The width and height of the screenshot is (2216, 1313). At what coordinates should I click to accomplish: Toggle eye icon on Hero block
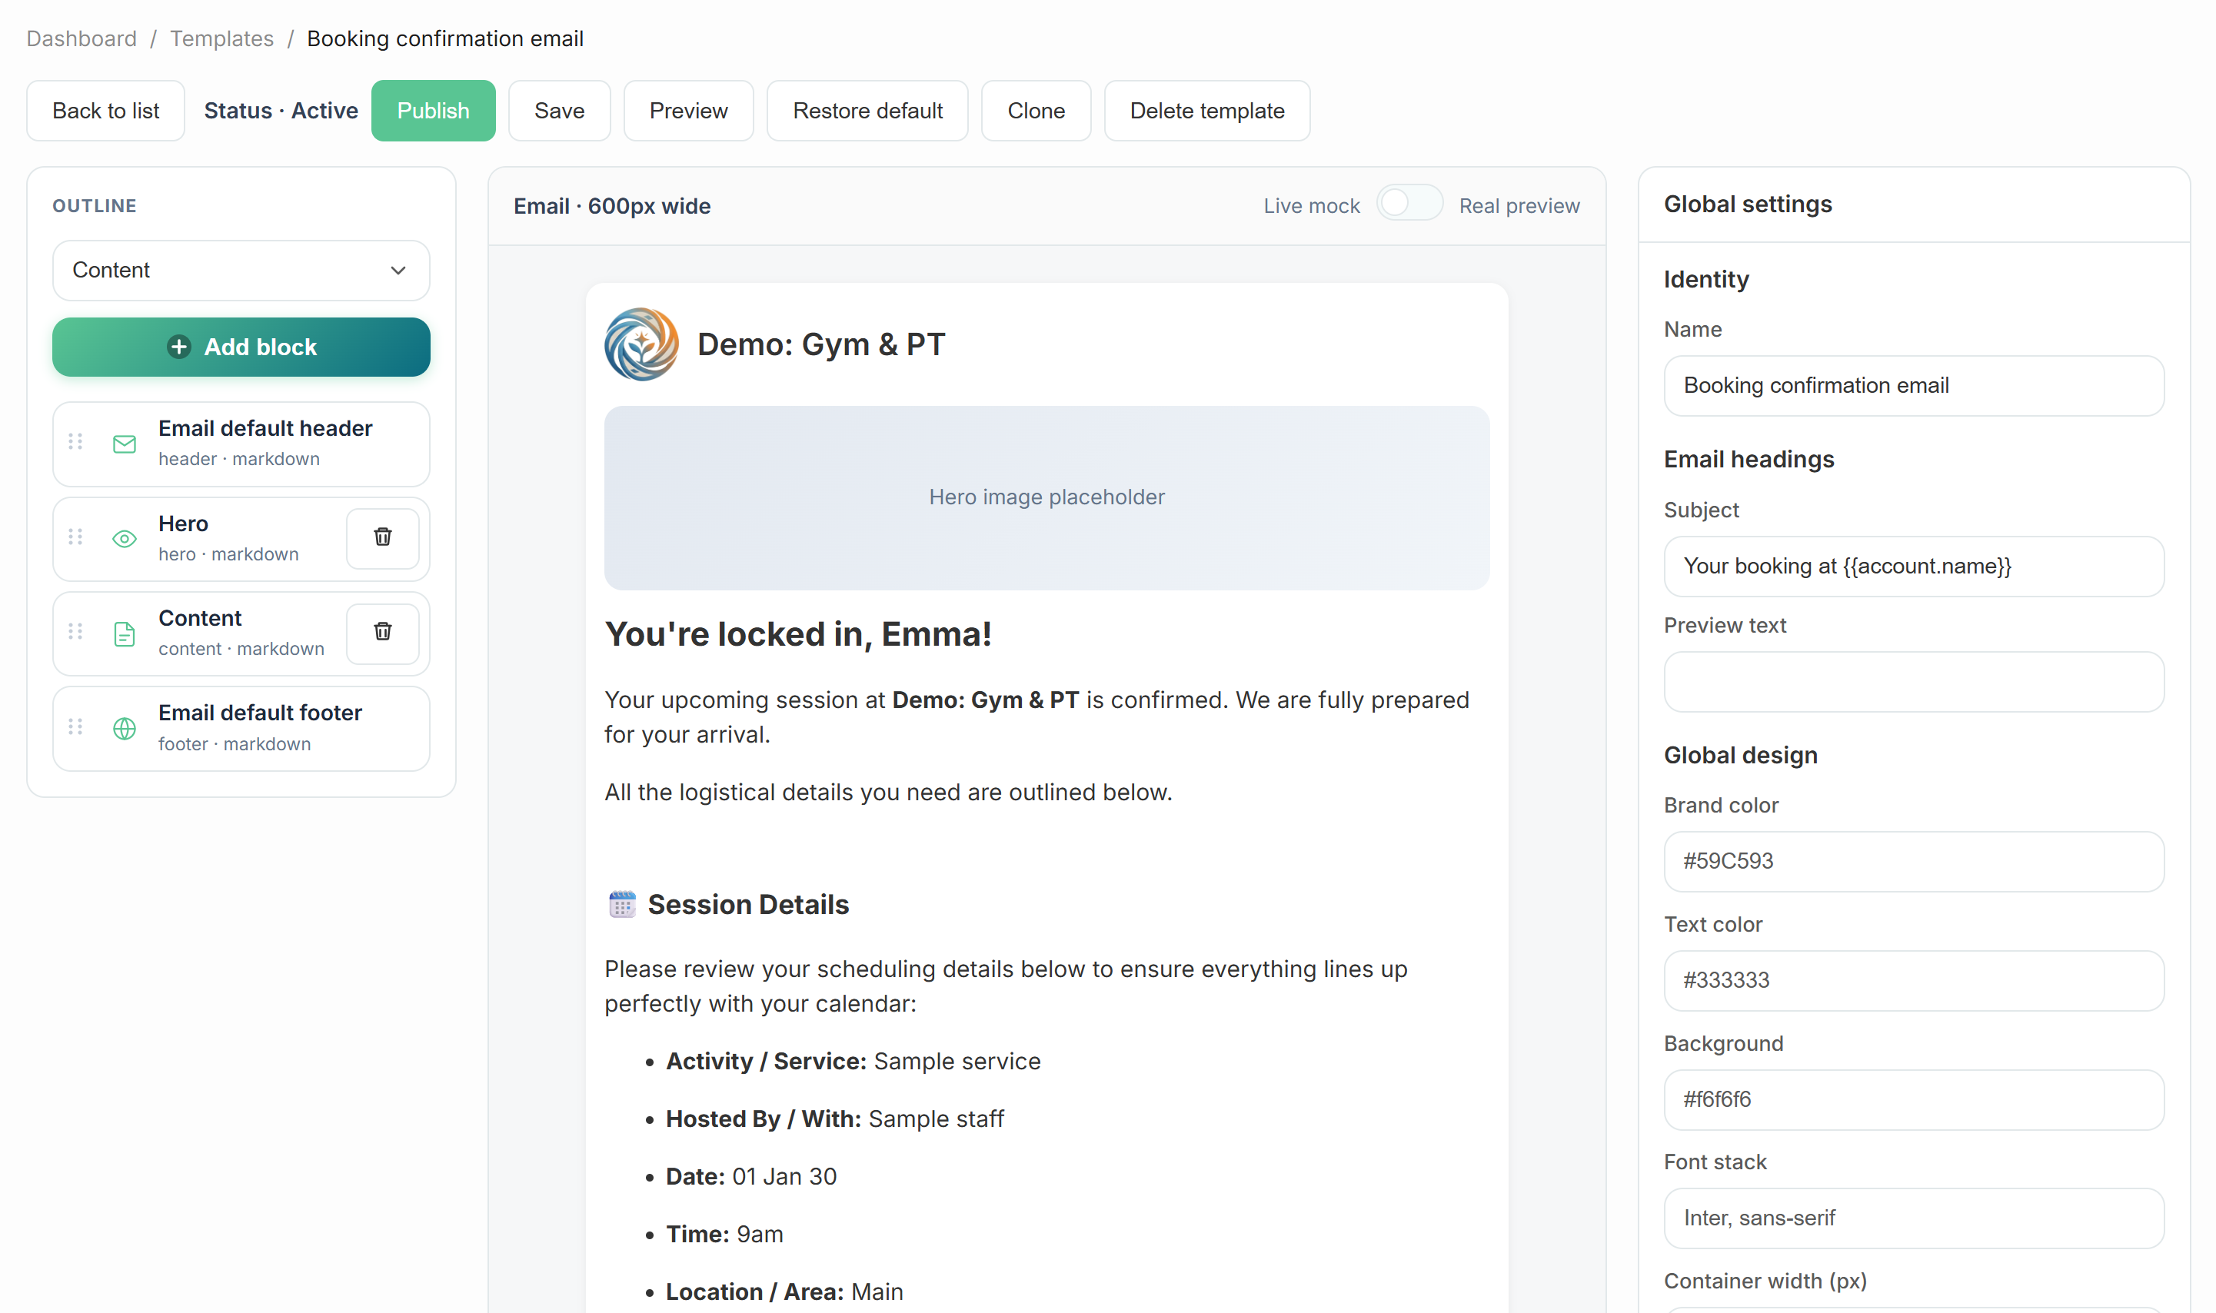pos(125,539)
